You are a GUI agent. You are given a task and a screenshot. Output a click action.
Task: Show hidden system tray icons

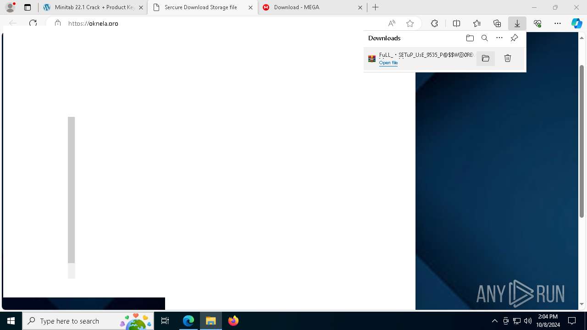coord(495,321)
